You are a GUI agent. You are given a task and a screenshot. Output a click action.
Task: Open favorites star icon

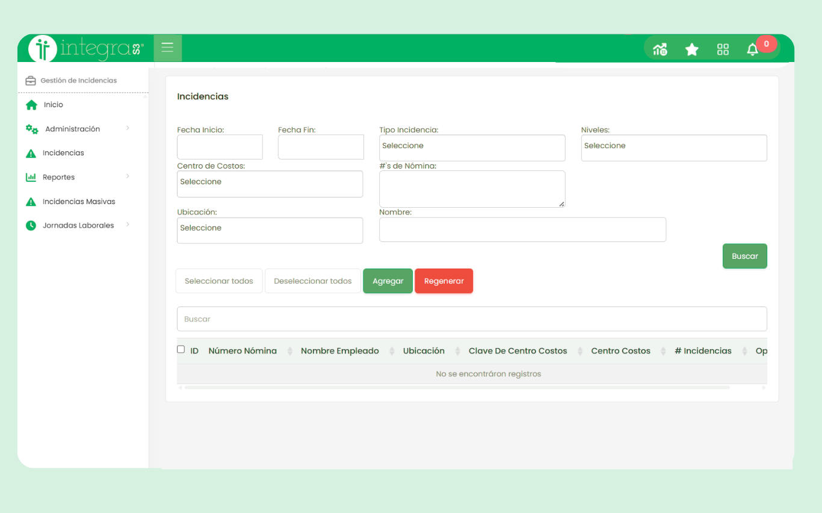point(692,49)
